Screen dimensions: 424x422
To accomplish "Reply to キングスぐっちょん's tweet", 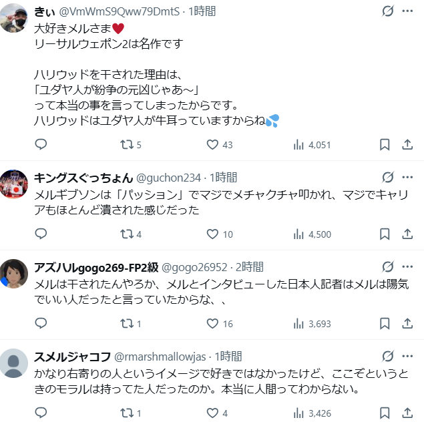I will [41, 234].
